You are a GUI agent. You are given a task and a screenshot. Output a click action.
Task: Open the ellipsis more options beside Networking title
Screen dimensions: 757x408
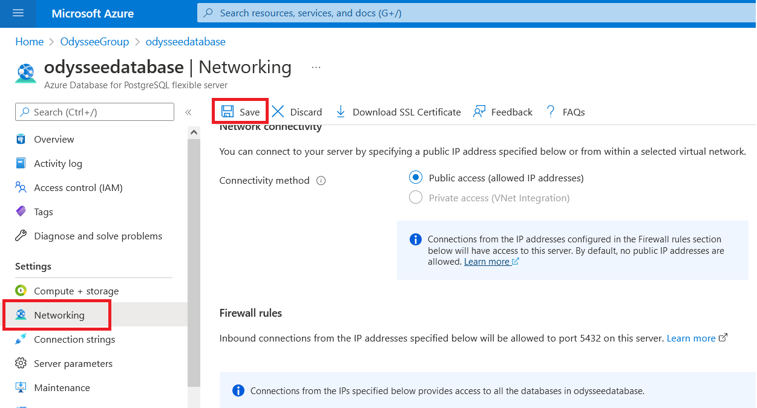click(x=316, y=67)
